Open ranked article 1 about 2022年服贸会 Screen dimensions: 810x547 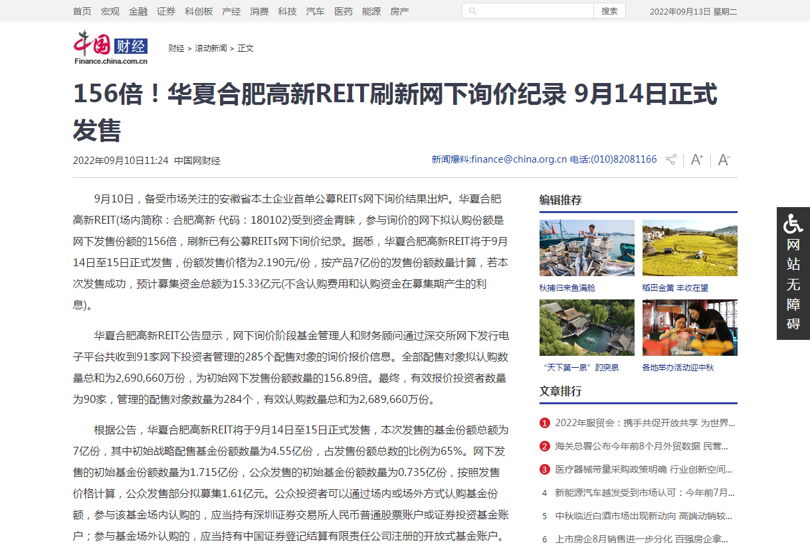pos(645,423)
